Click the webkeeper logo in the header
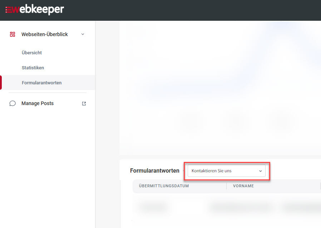 (x=35, y=10)
